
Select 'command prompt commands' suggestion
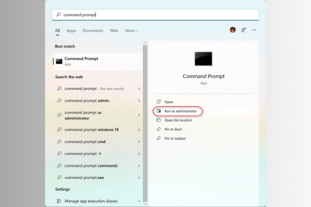pos(98,166)
